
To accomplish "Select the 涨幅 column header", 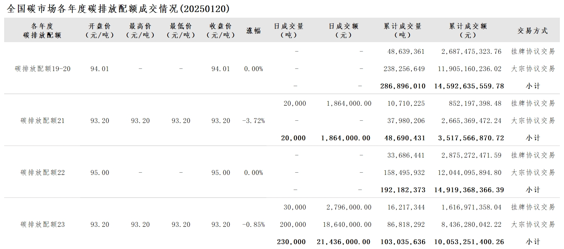I will (253, 30).
